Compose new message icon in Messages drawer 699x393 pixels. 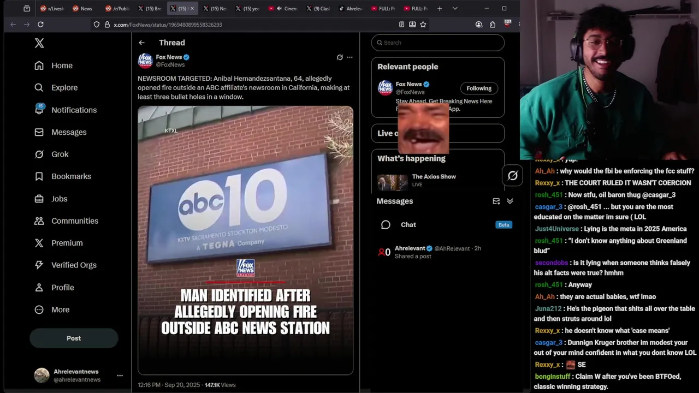[x=496, y=201]
